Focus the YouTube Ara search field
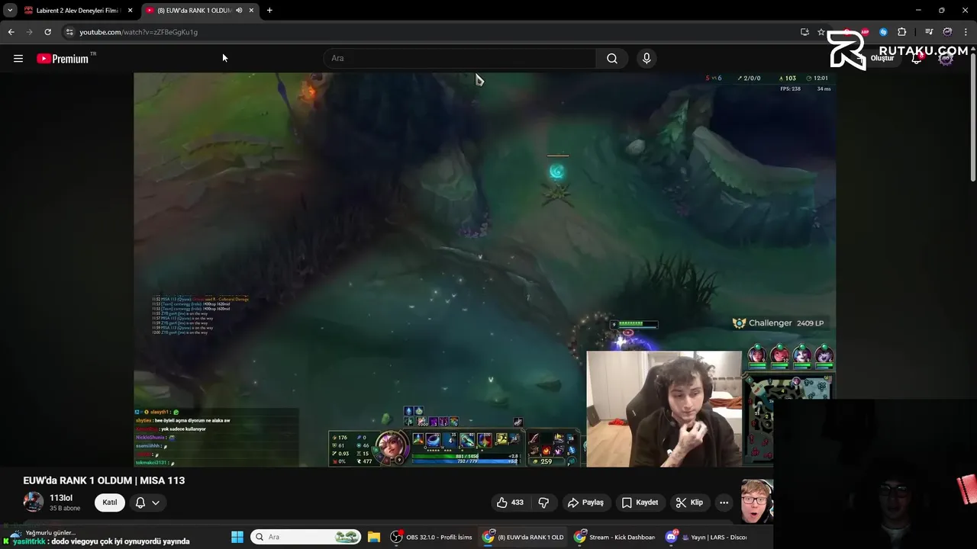Screen dimensions: 977x549 pyautogui.click(x=459, y=59)
